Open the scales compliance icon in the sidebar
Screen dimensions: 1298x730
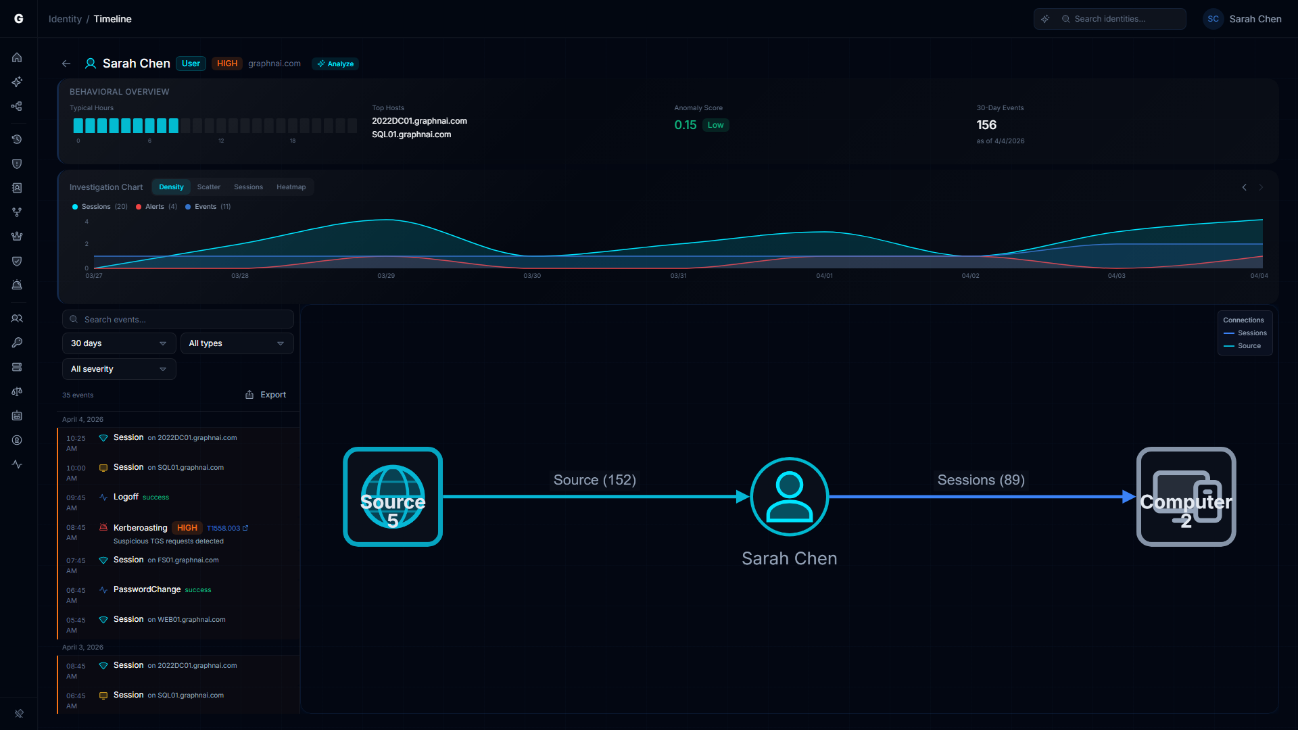[x=17, y=391]
